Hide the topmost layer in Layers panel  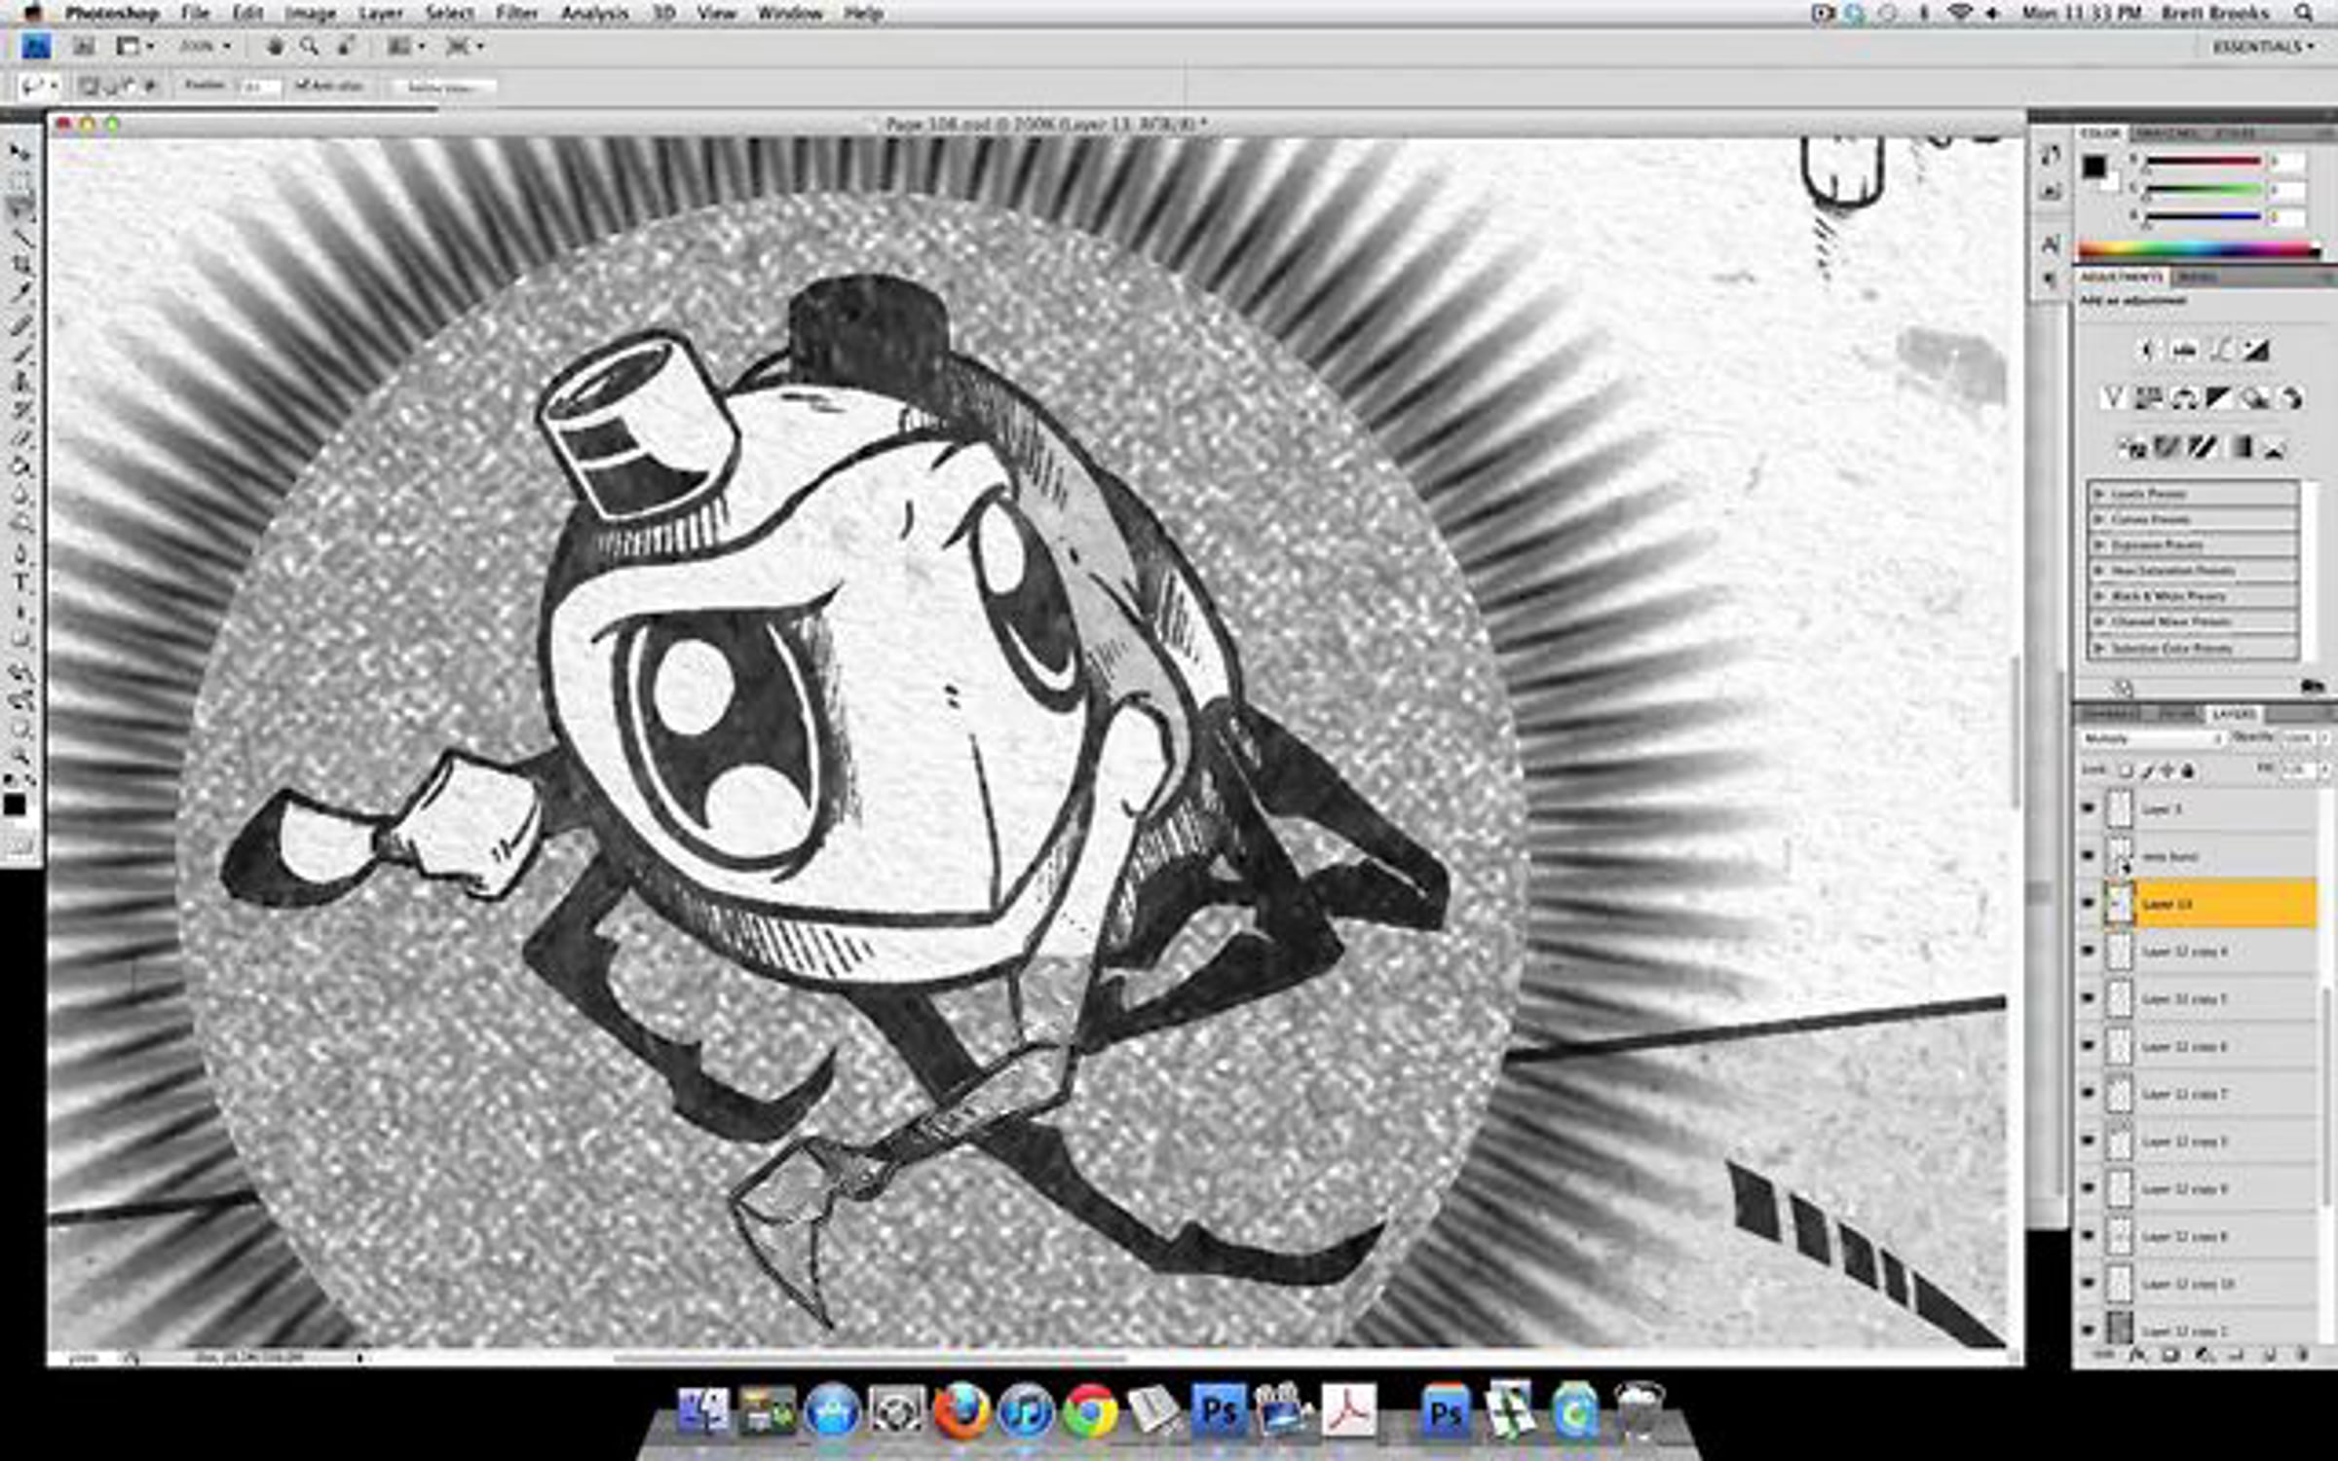[x=2088, y=808]
